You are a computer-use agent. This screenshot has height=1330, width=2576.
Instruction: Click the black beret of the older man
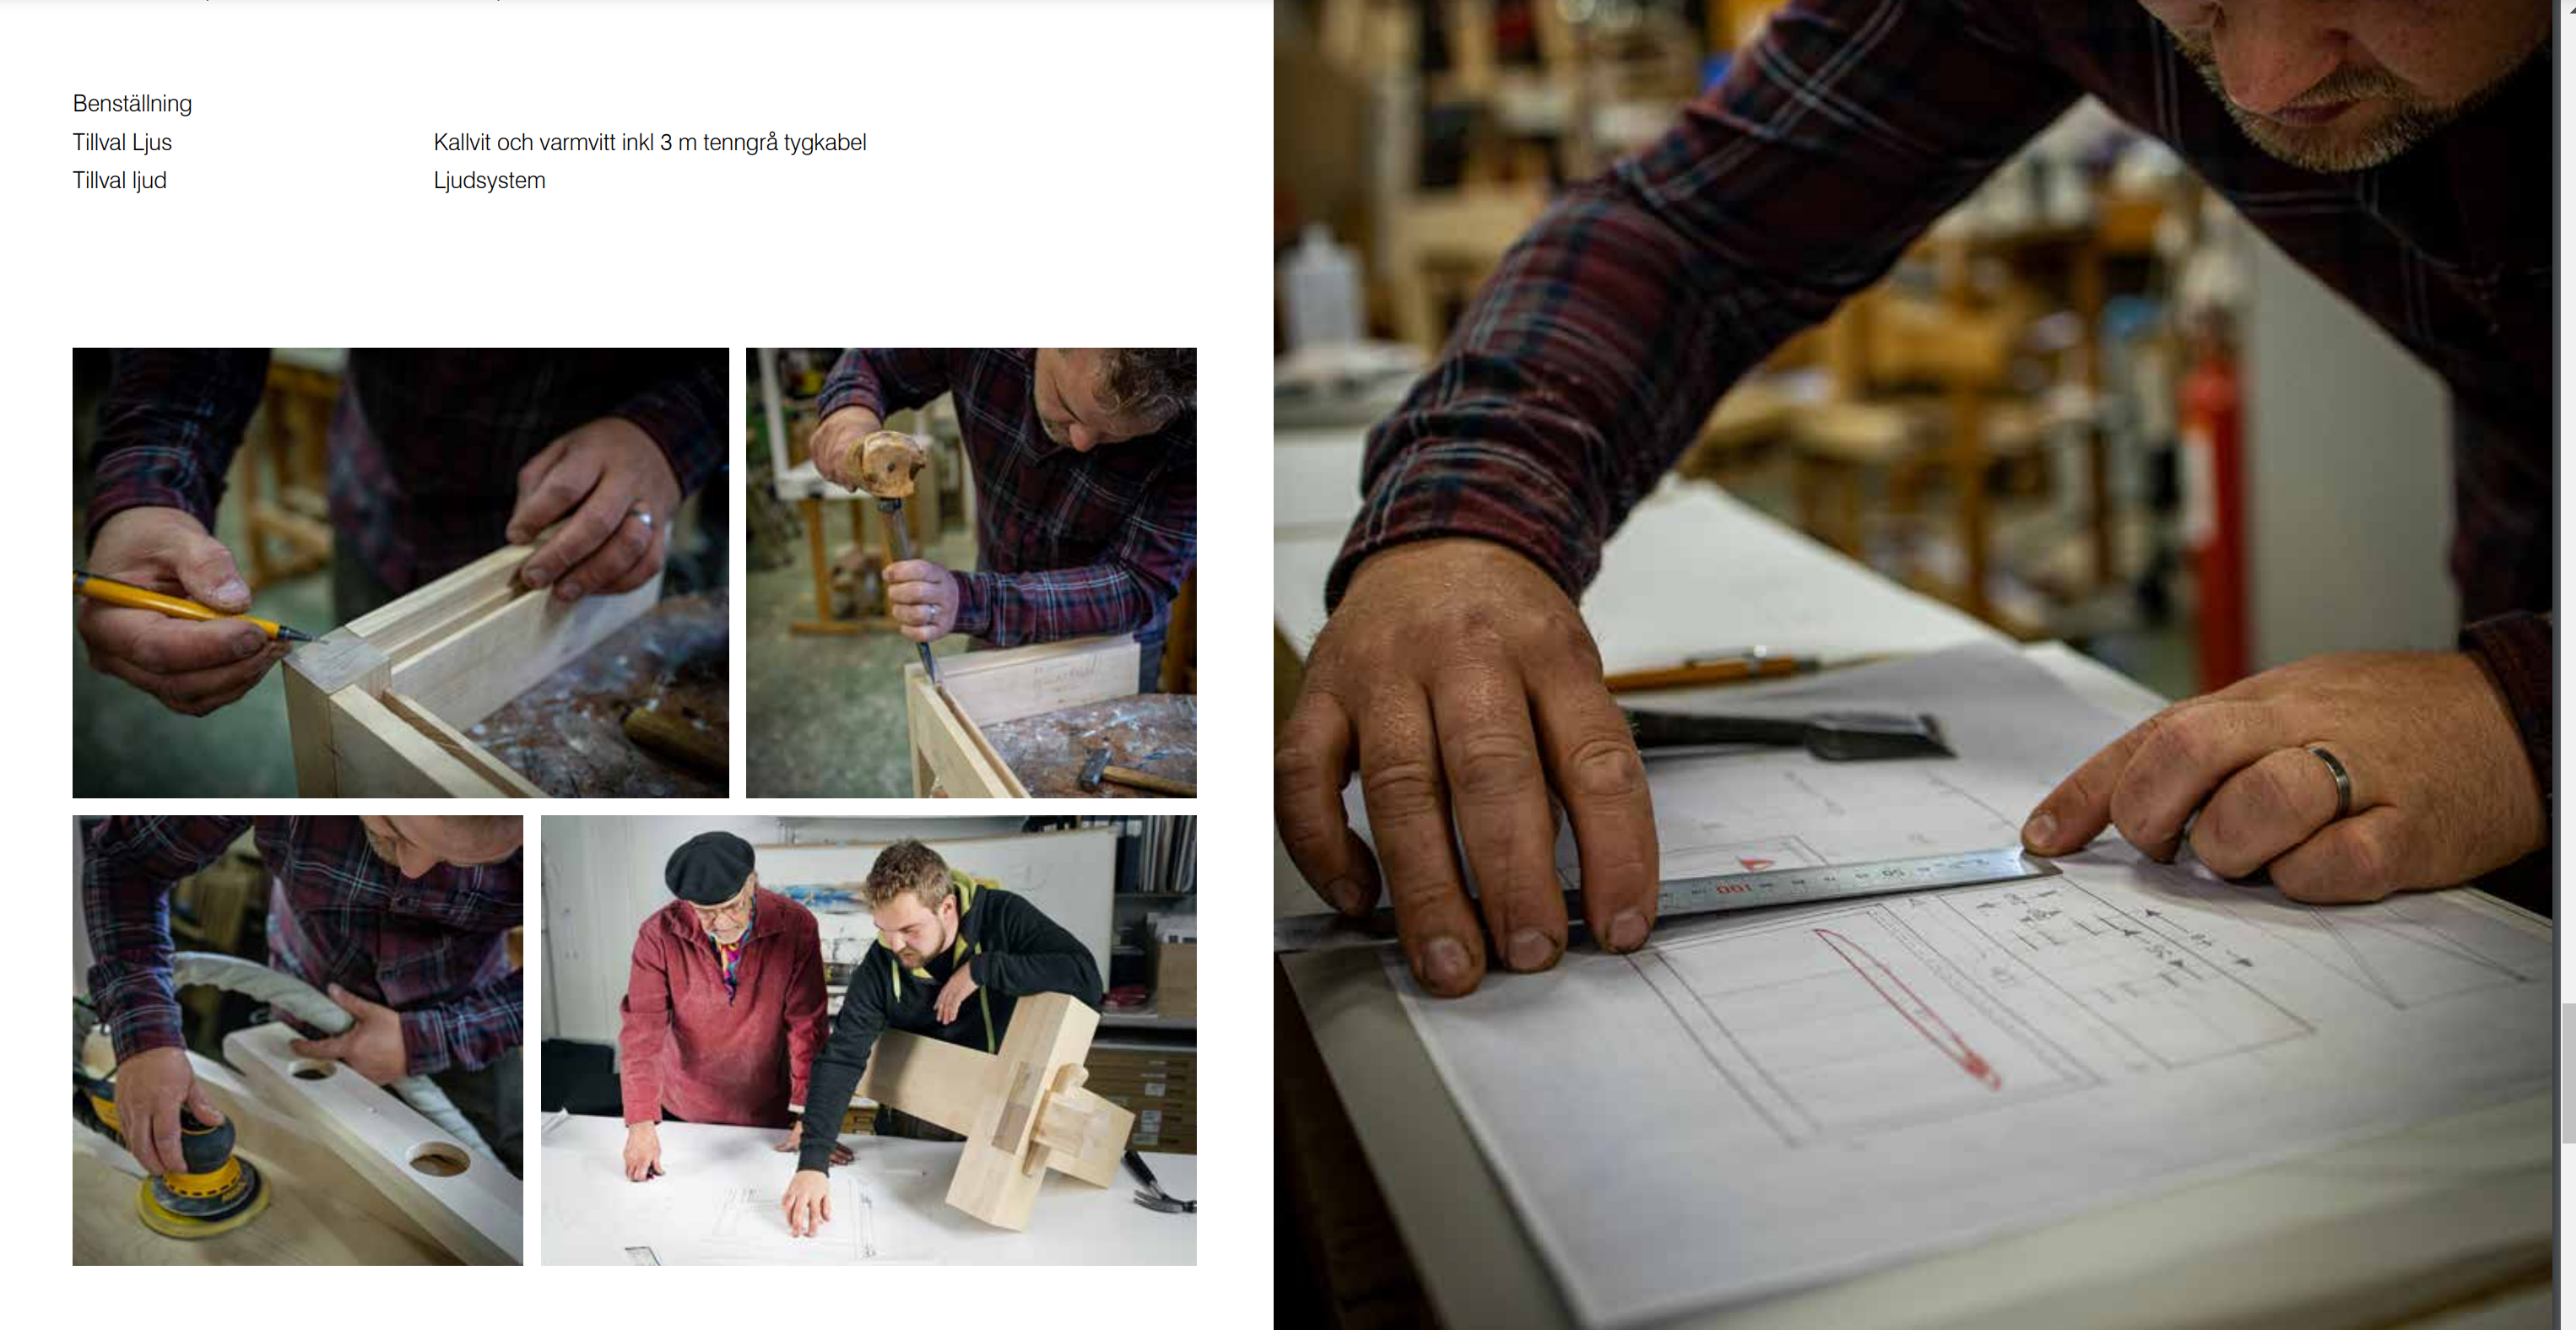point(710,867)
